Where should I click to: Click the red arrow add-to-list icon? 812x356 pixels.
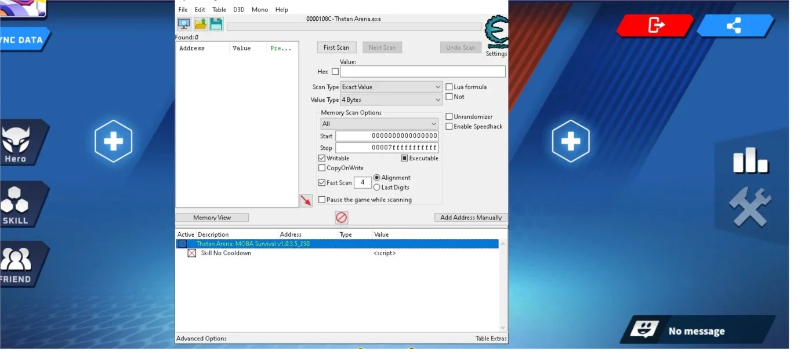(306, 200)
